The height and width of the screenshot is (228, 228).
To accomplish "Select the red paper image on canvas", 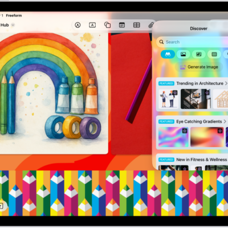I will click(131, 93).
